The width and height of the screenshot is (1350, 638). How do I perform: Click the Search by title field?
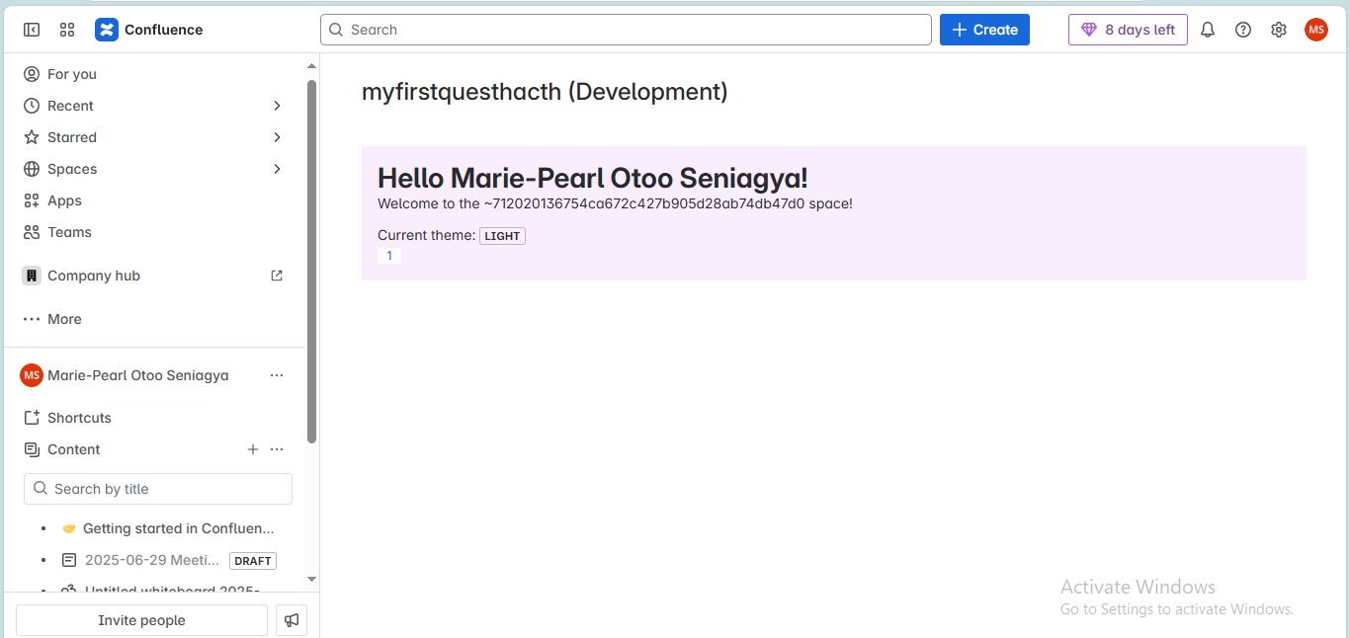point(158,489)
